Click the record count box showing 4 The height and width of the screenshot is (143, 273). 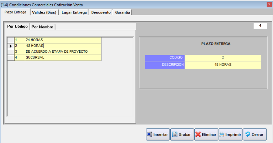click(x=260, y=26)
